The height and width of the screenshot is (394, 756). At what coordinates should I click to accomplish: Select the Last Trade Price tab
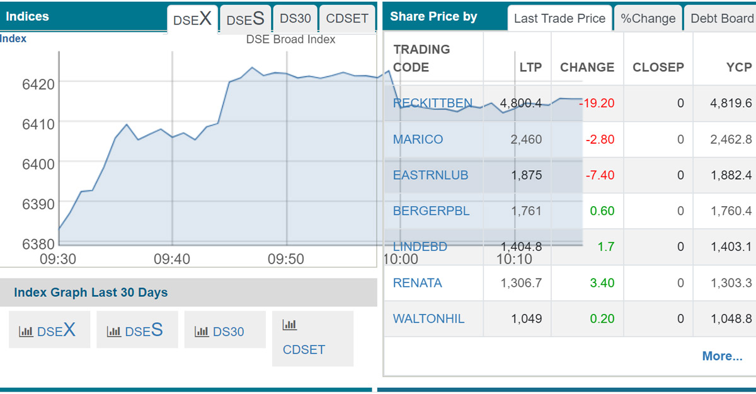559,18
